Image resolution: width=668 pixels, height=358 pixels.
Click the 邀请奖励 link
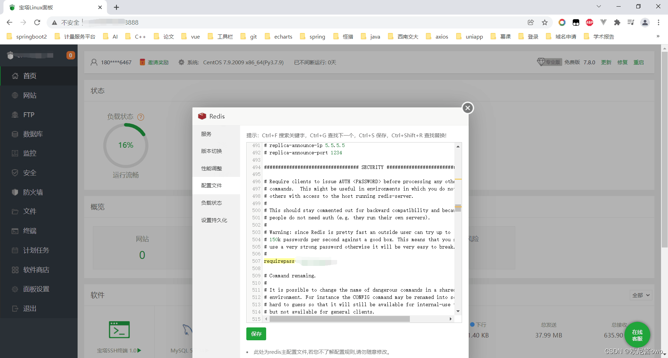(158, 62)
